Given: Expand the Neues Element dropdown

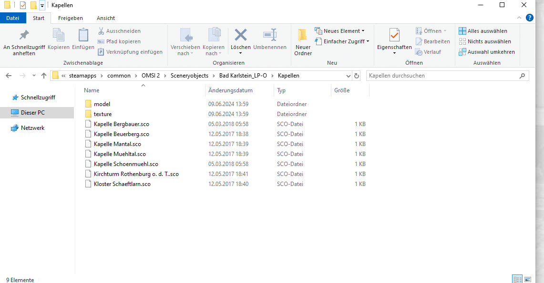Looking at the screenshot, I should point(339,31).
